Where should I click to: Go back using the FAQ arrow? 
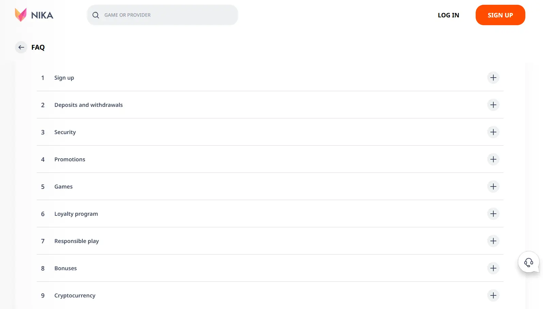pos(21,47)
